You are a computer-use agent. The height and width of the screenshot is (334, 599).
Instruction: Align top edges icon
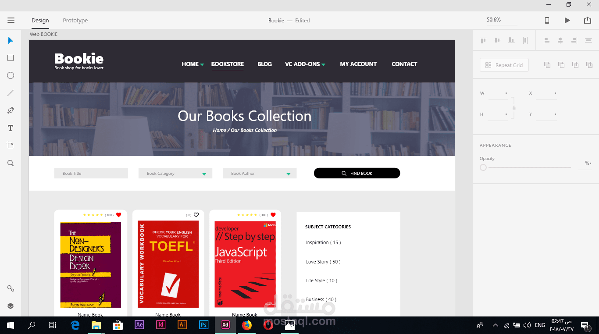point(483,40)
